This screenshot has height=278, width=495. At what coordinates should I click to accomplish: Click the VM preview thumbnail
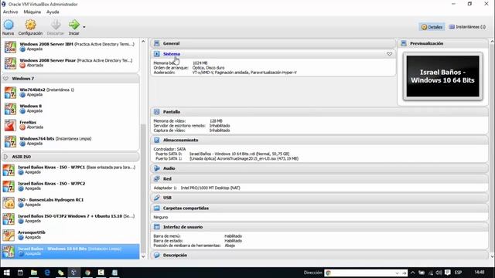[443, 76]
